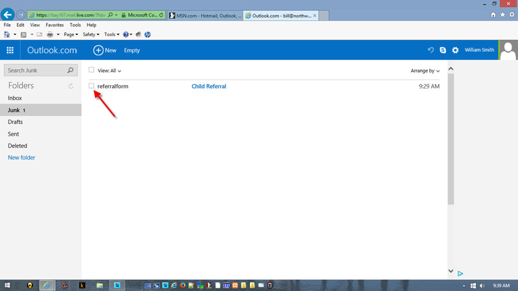Open the Safety dropdown in command bar
The height and width of the screenshot is (291, 518).
pyautogui.click(x=91, y=34)
